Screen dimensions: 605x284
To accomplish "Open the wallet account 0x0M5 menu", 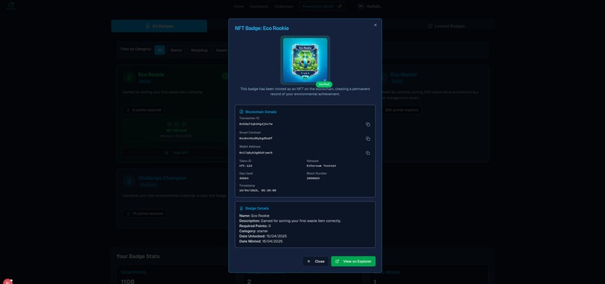I will (x=369, y=7).
